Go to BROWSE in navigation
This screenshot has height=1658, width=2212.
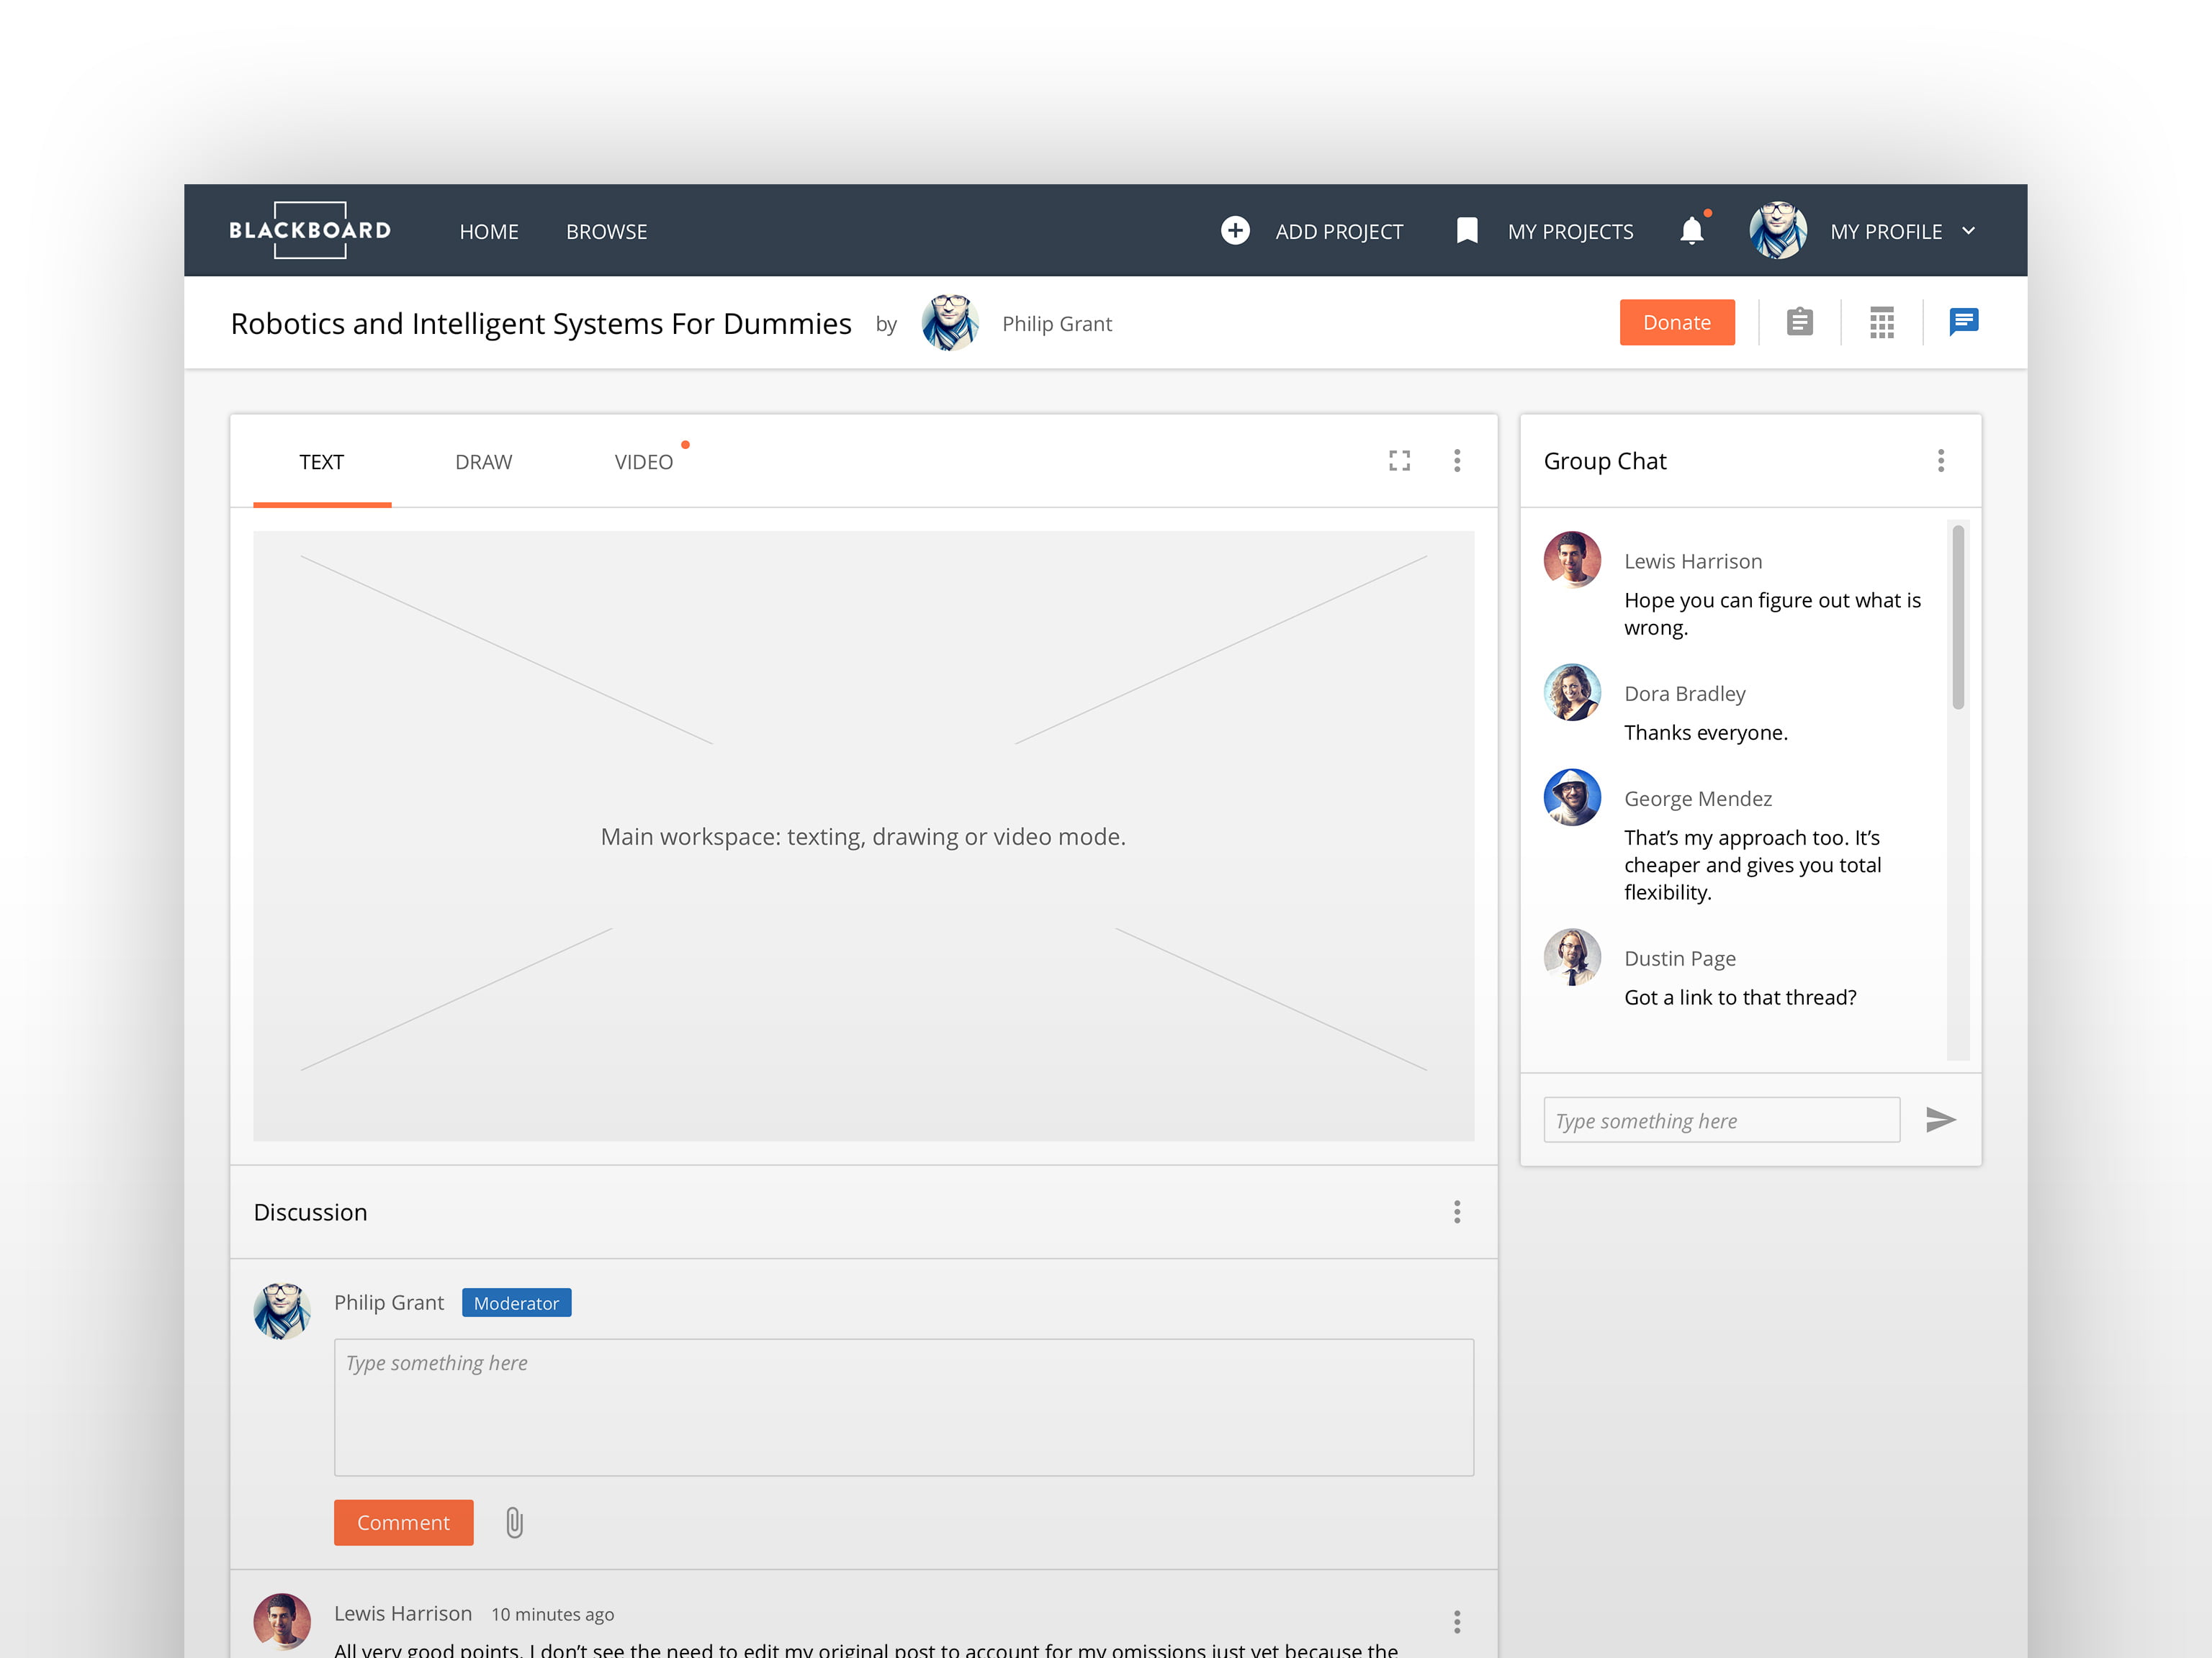(606, 232)
